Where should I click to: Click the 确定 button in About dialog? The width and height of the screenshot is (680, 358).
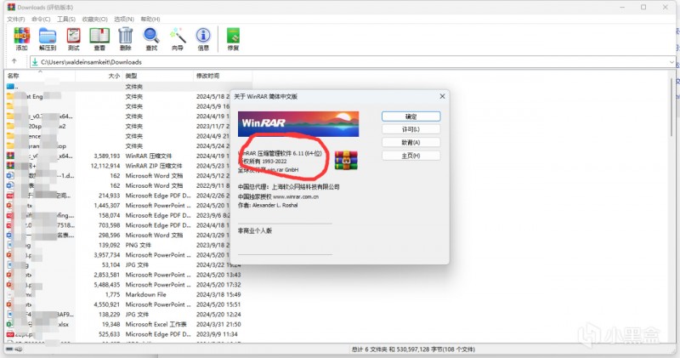click(411, 116)
